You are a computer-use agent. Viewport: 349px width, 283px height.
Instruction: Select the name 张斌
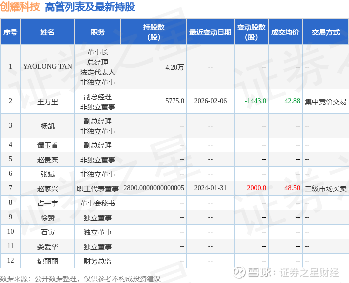[48, 174]
